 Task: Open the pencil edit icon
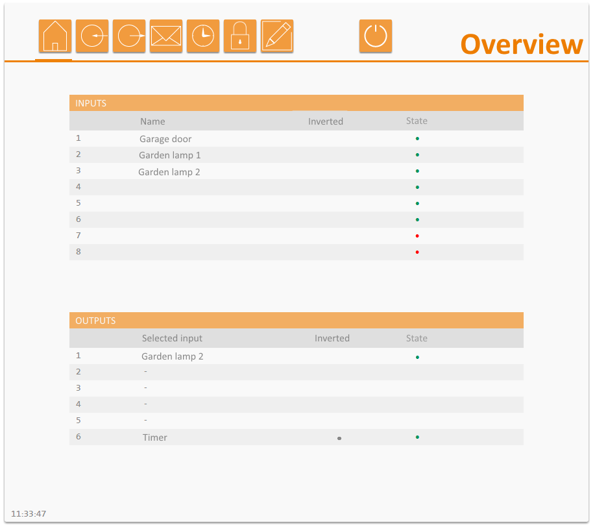277,36
